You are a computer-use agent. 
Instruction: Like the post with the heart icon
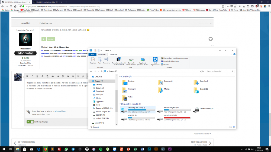211,39
